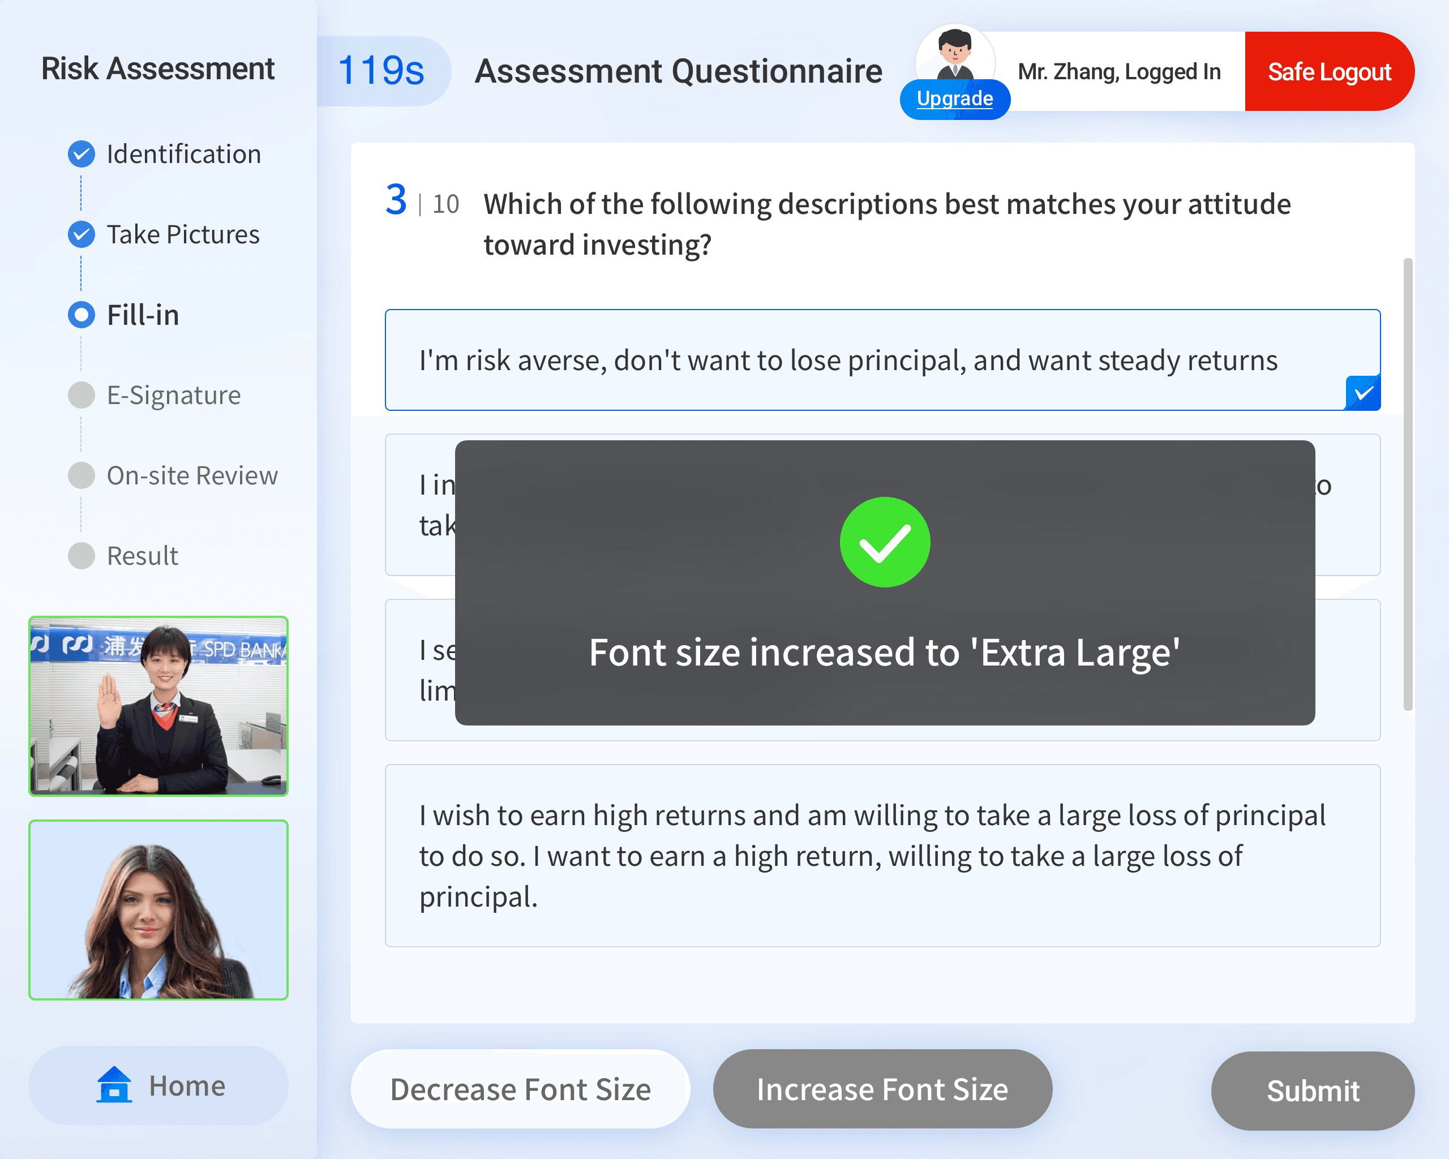Click the SPD Bank staff video thumbnail
The height and width of the screenshot is (1159, 1449).
[x=158, y=706]
